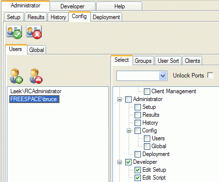
Task: Collapse the Config tree node
Action: [x=129, y=130]
